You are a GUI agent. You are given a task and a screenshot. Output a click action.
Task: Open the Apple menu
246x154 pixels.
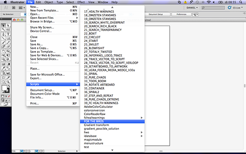(x=5, y=2)
